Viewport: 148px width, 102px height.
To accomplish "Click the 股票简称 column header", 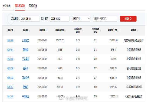I will click(x=25, y=30).
